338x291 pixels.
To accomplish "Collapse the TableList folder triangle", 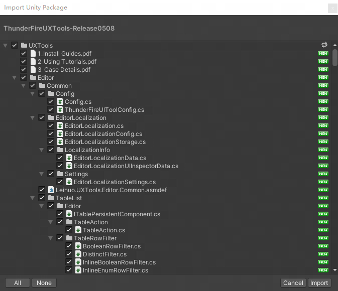I will pos(33,198).
